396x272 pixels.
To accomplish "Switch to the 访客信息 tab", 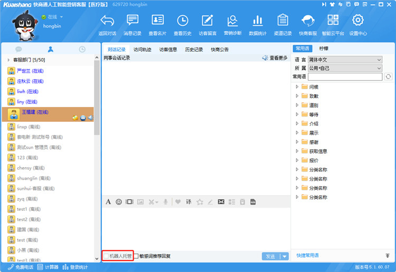I will (x=168, y=50).
